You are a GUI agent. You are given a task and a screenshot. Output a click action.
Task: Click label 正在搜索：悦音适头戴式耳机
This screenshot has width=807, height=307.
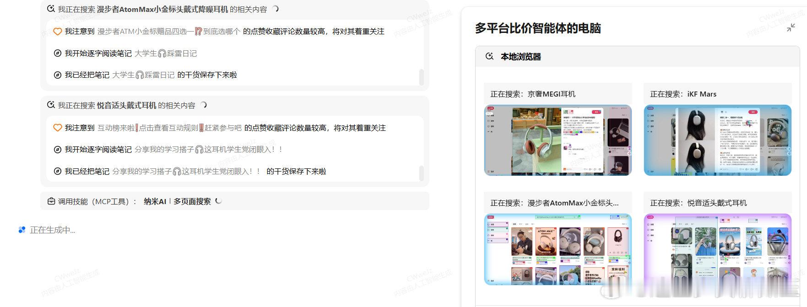[x=699, y=203]
